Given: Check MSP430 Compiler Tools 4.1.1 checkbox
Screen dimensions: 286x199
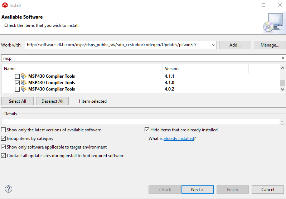Looking at the screenshot, I should click(x=17, y=76).
